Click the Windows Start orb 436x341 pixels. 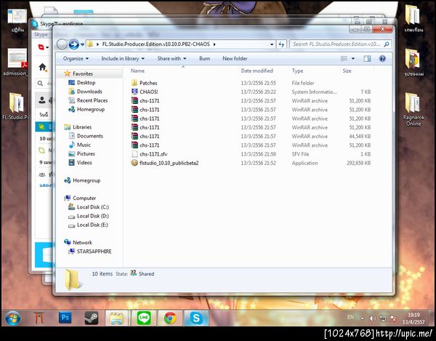tap(12, 318)
